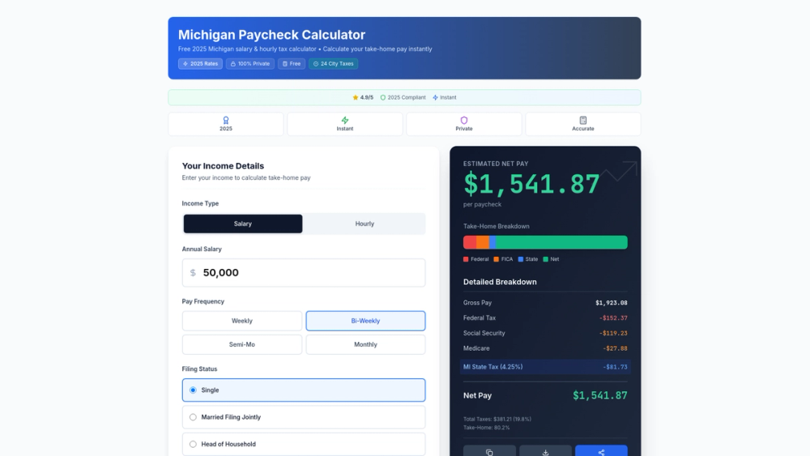Click the orange FICA legend swatch
Image resolution: width=810 pixels, height=456 pixels.
click(x=497, y=259)
